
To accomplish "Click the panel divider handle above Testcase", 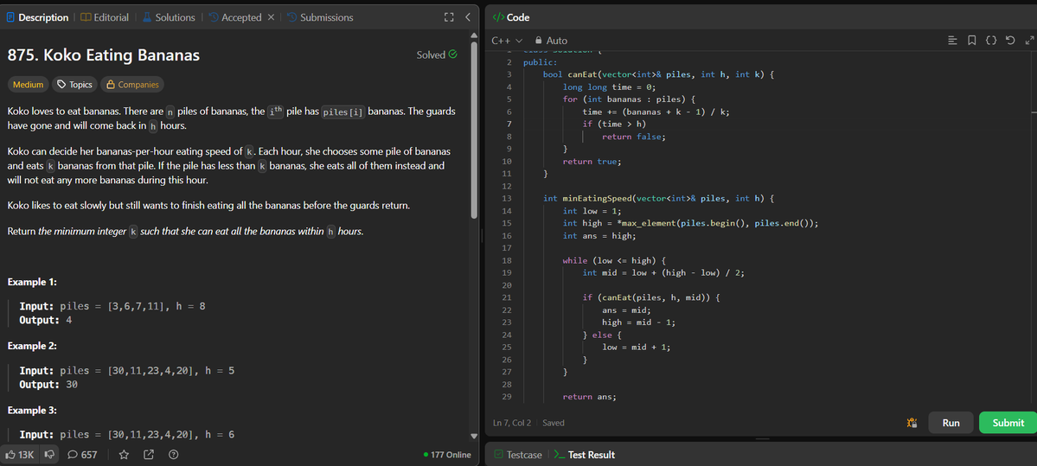I will pos(762,439).
